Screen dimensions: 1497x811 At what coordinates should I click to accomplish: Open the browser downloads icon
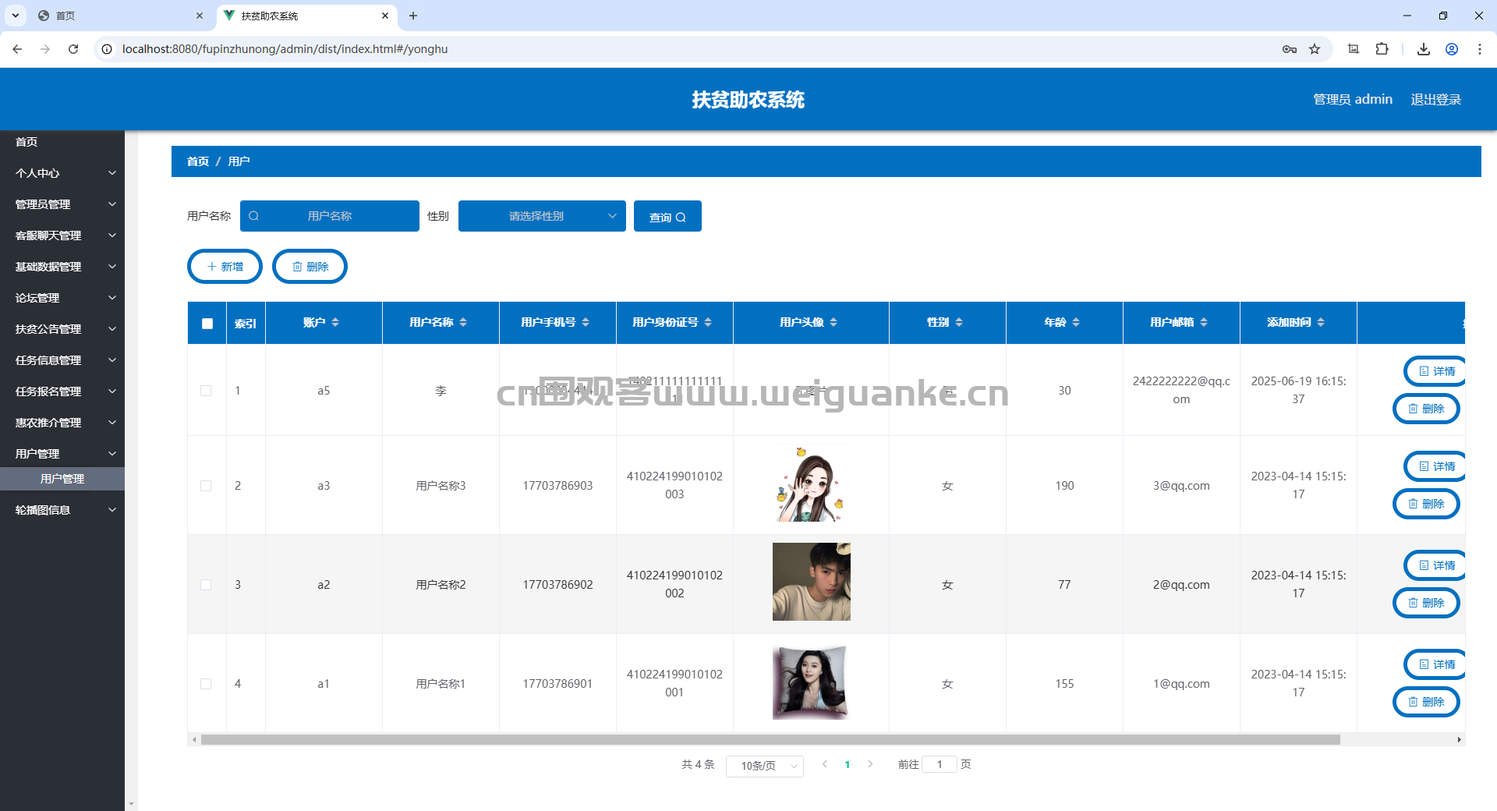tap(1424, 49)
